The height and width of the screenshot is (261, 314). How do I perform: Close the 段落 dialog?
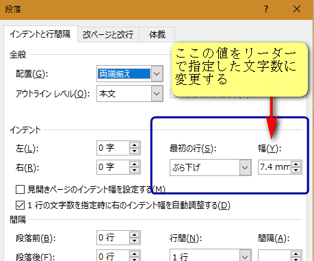(x=297, y=10)
